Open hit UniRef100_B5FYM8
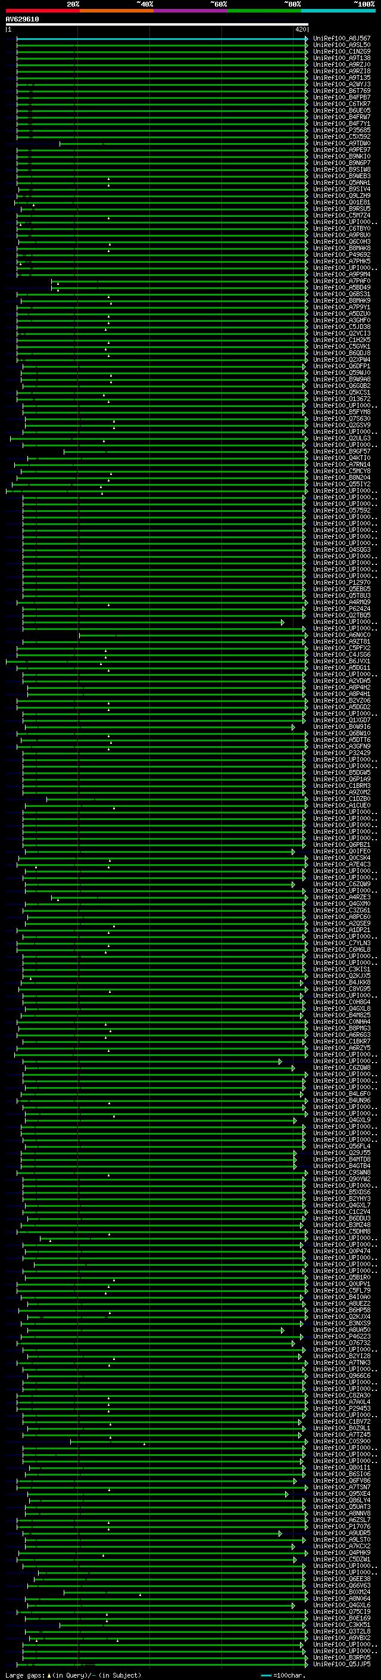 342,412
